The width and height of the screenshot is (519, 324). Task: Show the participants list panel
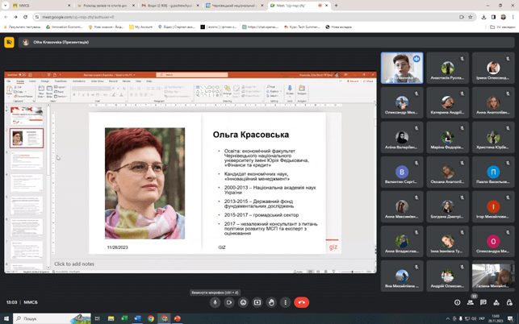coord(470,302)
